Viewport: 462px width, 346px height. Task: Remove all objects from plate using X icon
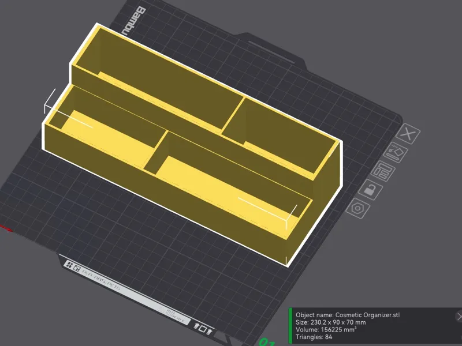click(x=408, y=134)
